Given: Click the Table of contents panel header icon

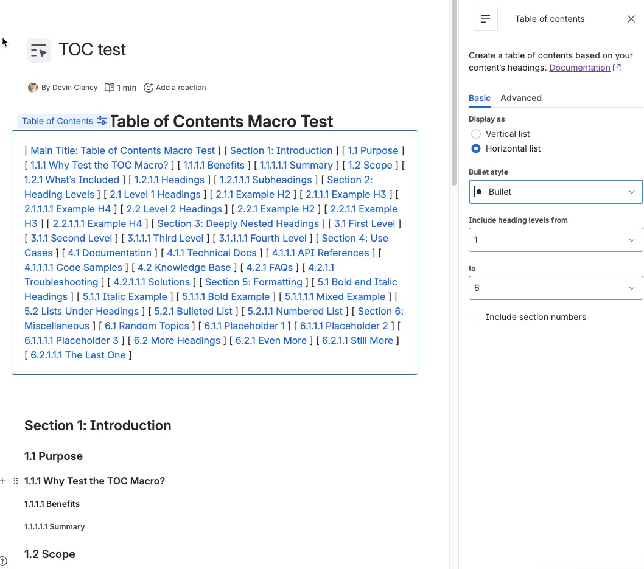Looking at the screenshot, I should click(x=486, y=19).
